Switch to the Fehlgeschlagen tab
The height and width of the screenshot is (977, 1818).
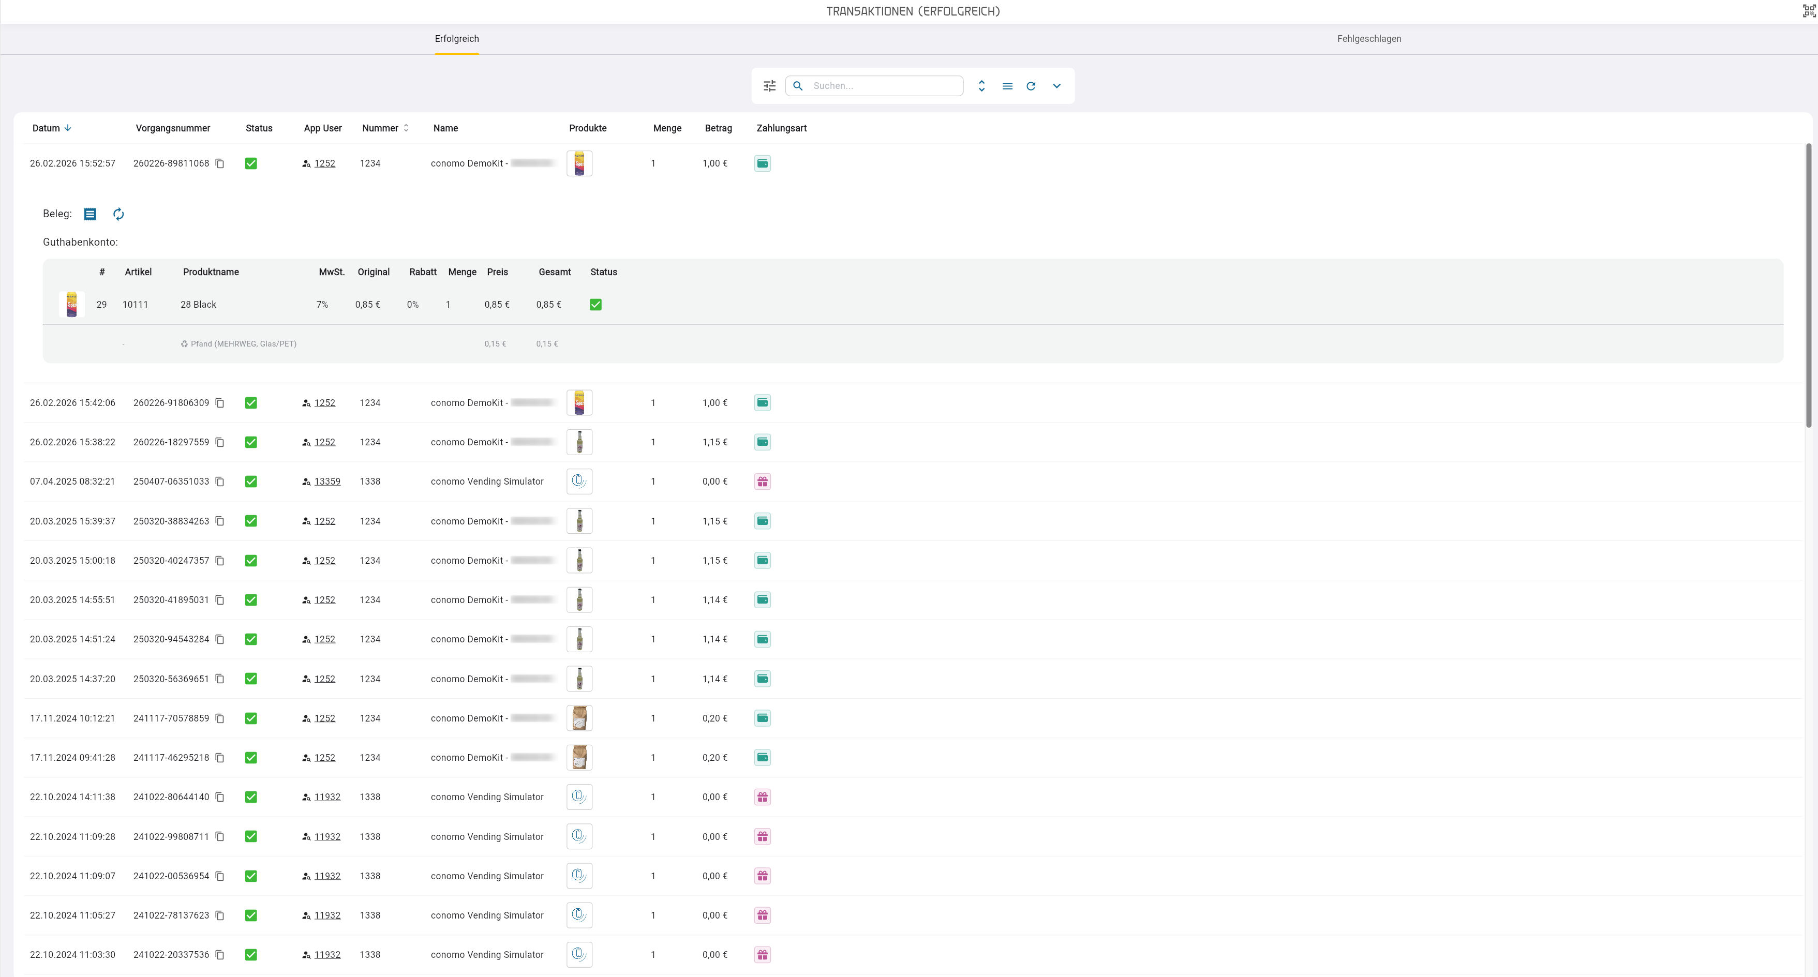(1368, 39)
